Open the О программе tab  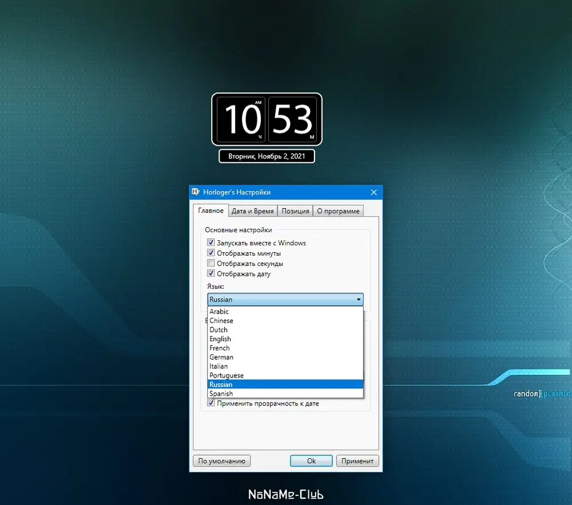(x=338, y=211)
